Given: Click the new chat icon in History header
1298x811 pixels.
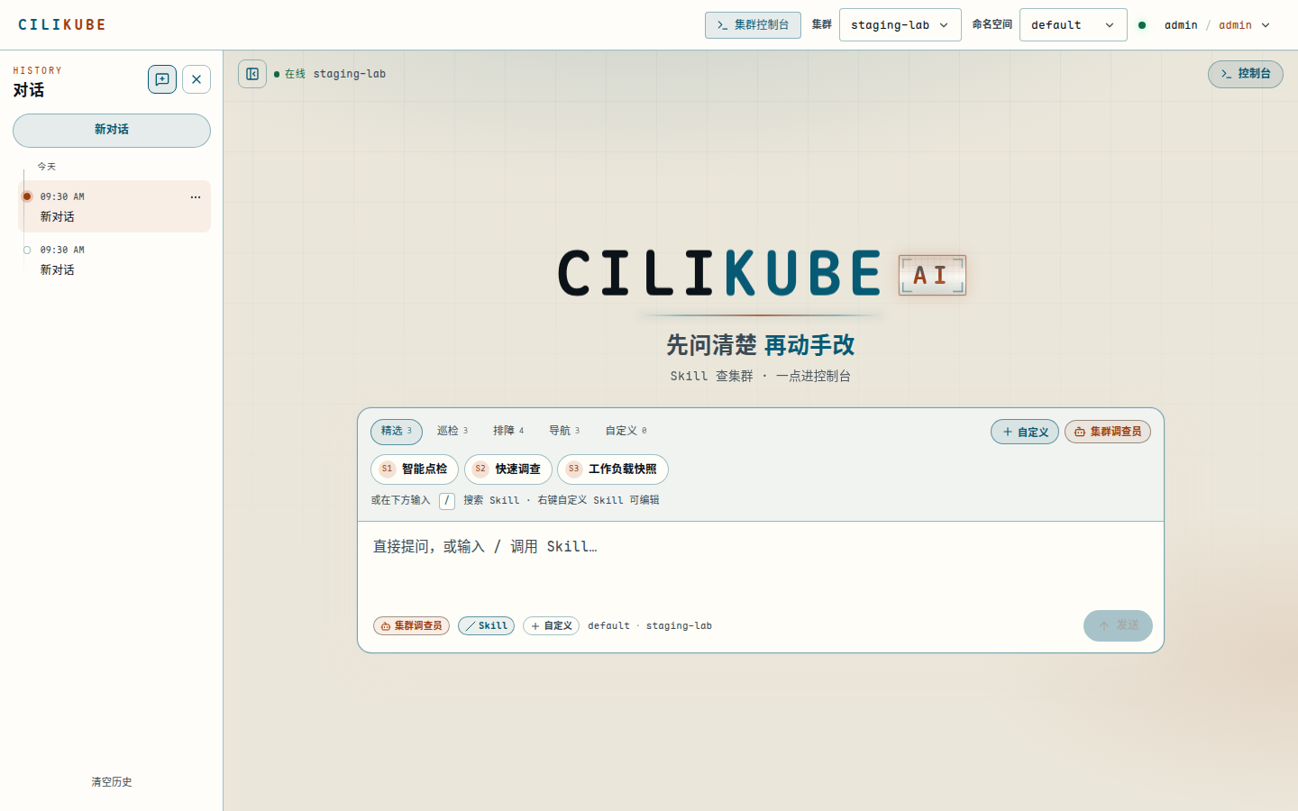Looking at the screenshot, I should (x=162, y=79).
